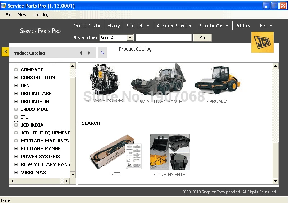Open the ATTACHMENTS search thumbnail
Viewport: 289px width, 203px height.
pyautogui.click(x=170, y=152)
